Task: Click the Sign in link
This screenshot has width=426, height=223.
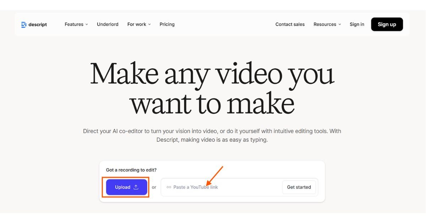Action: click(x=357, y=24)
